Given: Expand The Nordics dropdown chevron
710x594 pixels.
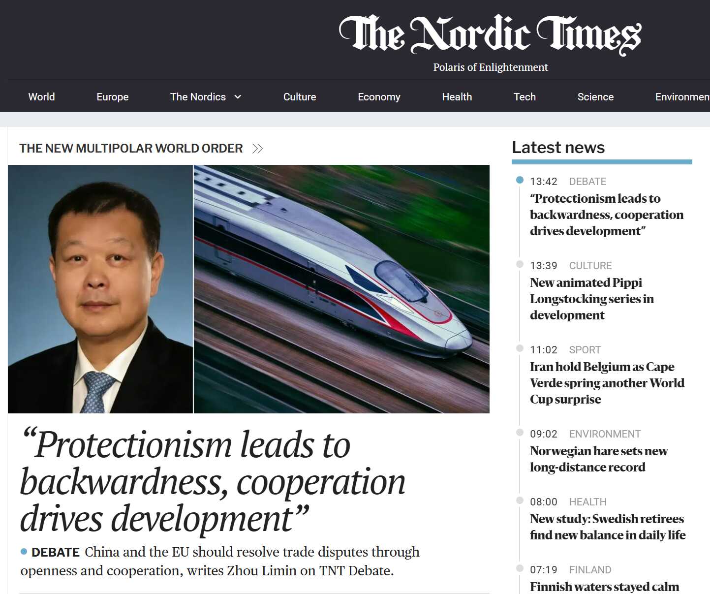Looking at the screenshot, I should tap(238, 97).
